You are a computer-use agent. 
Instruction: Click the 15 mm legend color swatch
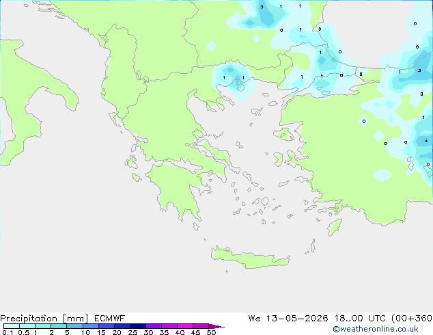106,326
